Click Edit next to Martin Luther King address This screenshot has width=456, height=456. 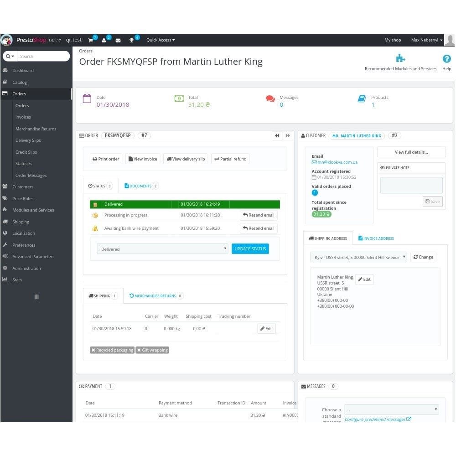coord(364,280)
